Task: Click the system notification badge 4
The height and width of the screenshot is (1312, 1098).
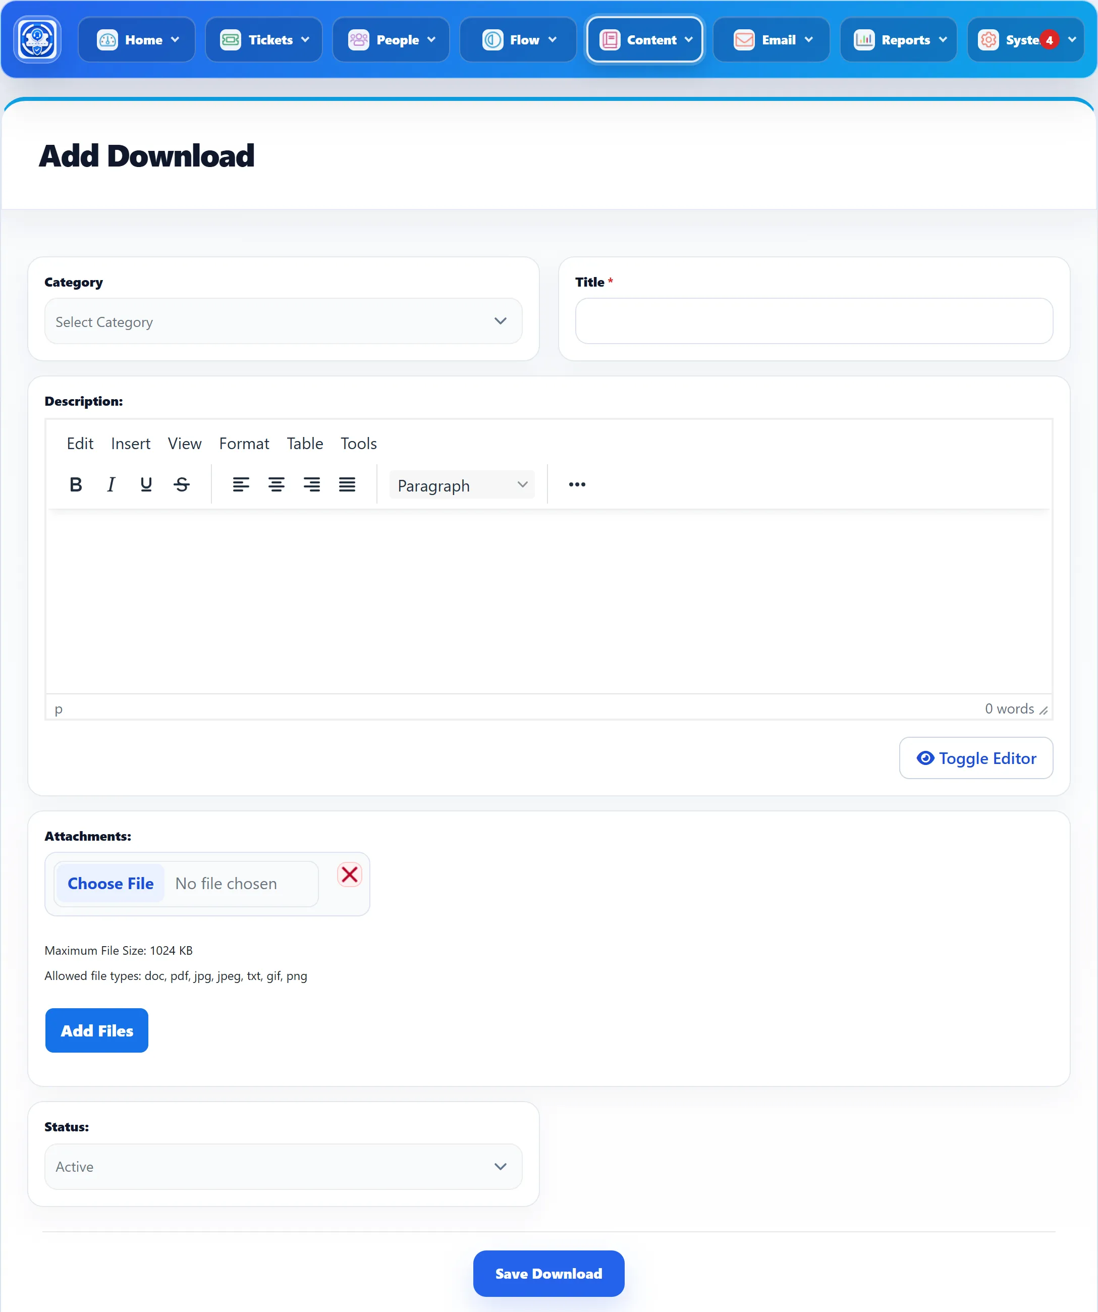Action: pyautogui.click(x=1049, y=40)
